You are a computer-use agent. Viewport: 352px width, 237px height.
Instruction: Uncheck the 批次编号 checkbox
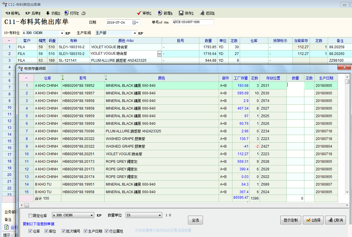[63, 231]
